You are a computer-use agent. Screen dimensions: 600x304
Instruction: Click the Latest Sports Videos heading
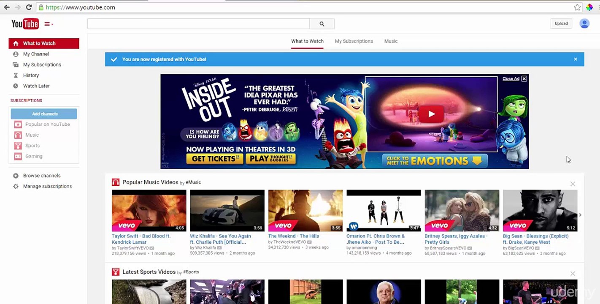point(149,272)
